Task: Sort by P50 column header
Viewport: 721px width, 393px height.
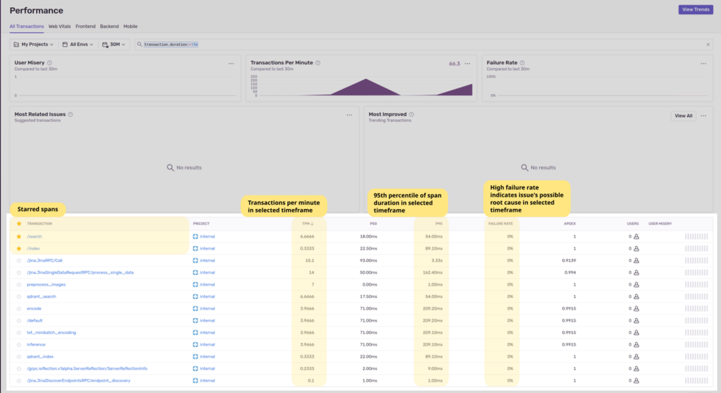Action: click(x=373, y=224)
